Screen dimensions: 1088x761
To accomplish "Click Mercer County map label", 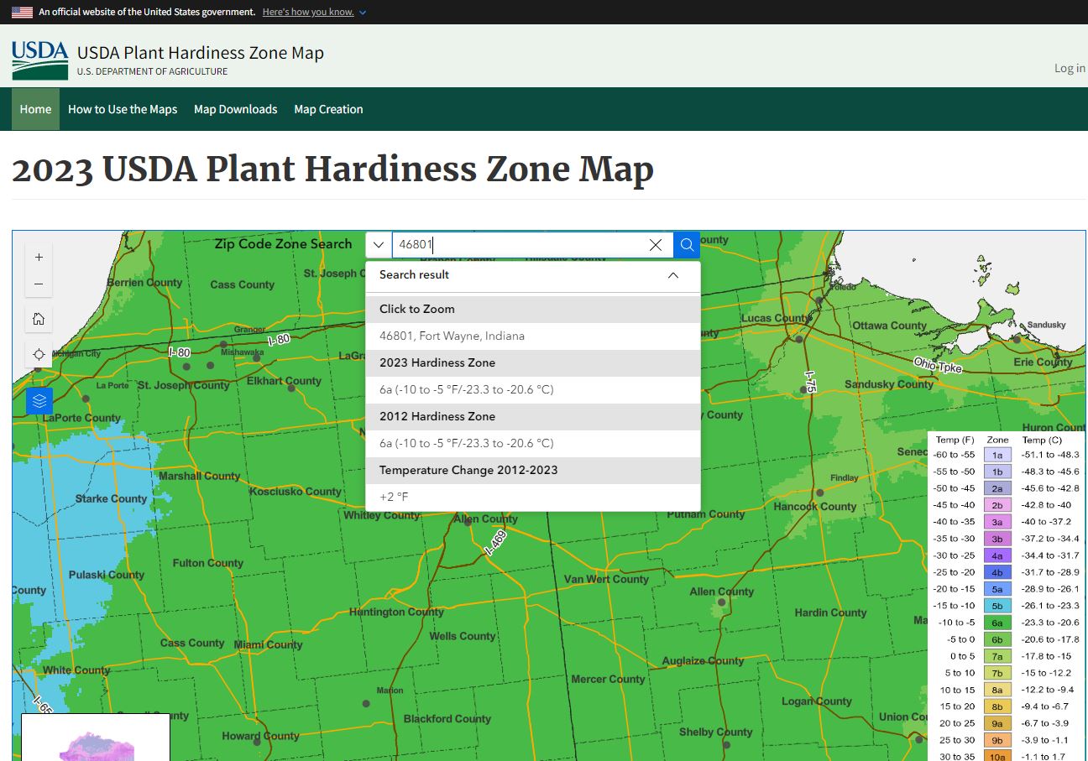I will 608,679.
